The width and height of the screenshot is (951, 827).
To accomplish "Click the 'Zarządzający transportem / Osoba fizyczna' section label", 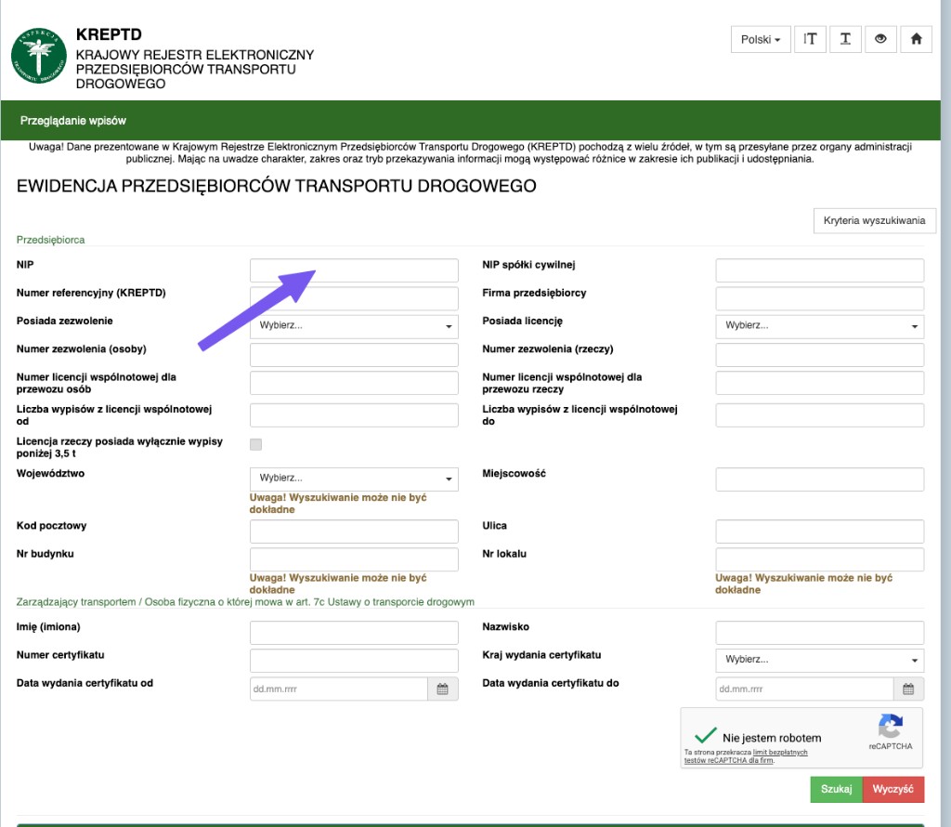I will (245, 602).
